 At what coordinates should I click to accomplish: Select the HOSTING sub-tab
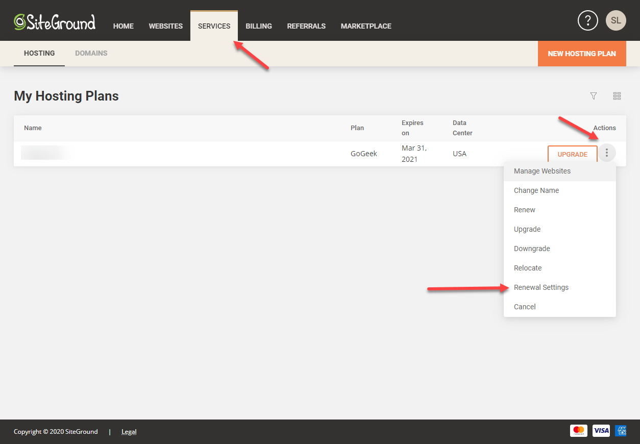click(x=39, y=53)
